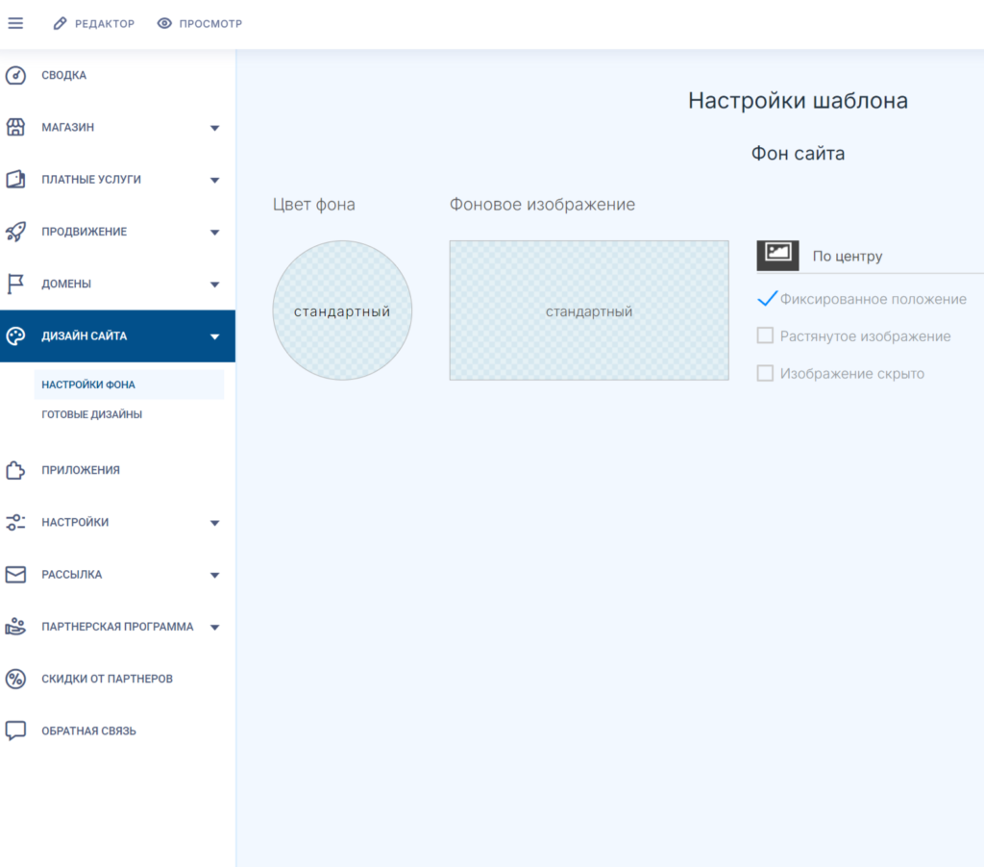
Task: Click the Скидки от партнеров percent icon
Action: pyautogui.click(x=15, y=679)
